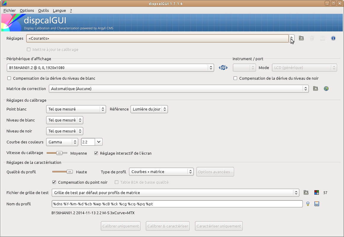The width and height of the screenshot is (344, 237).
Task: Open Référence Lumière du jour dropdown
Action: tap(149, 109)
